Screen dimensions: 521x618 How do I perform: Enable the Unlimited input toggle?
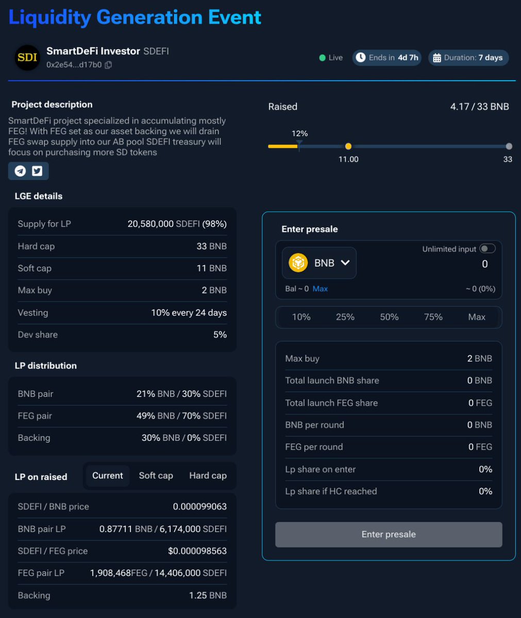coord(487,249)
